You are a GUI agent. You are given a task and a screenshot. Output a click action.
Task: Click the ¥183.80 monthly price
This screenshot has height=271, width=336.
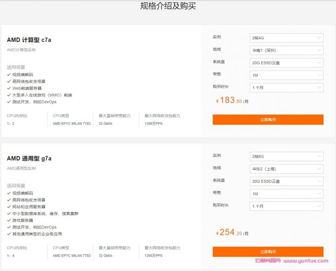point(231,101)
